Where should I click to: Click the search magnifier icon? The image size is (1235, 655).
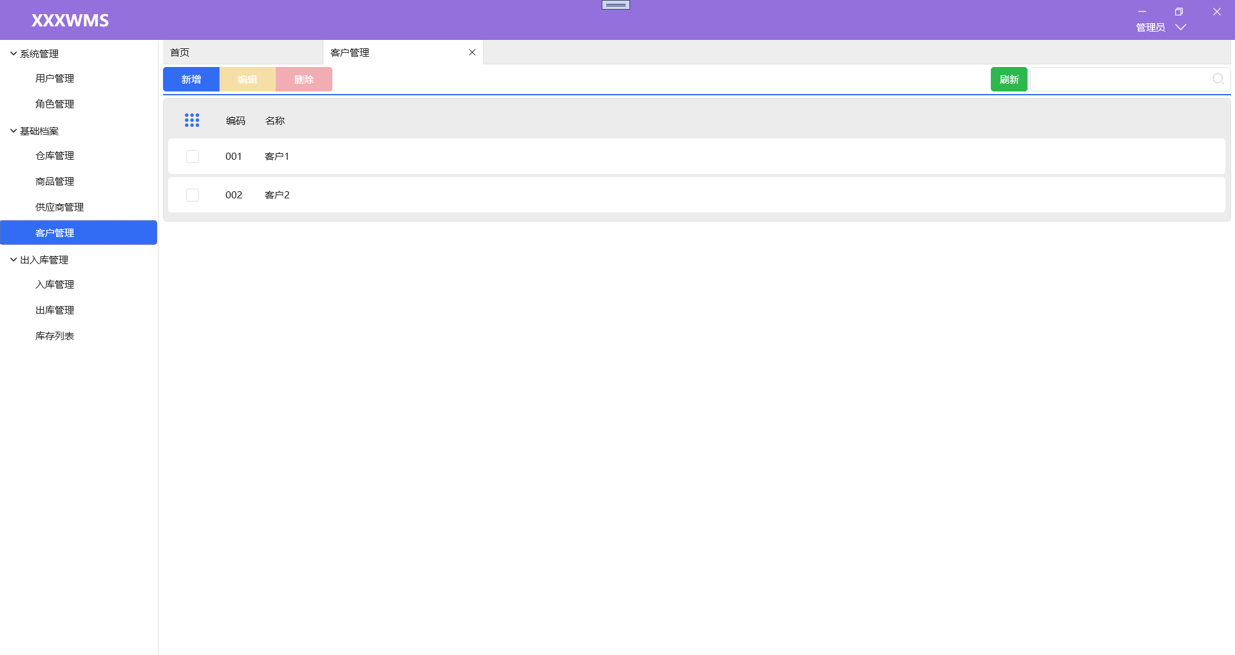[x=1218, y=79]
